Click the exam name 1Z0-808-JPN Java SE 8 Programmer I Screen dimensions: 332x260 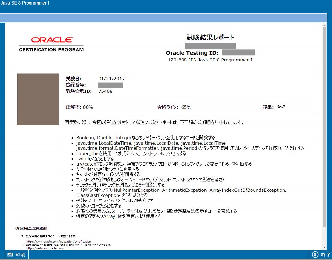point(210,60)
